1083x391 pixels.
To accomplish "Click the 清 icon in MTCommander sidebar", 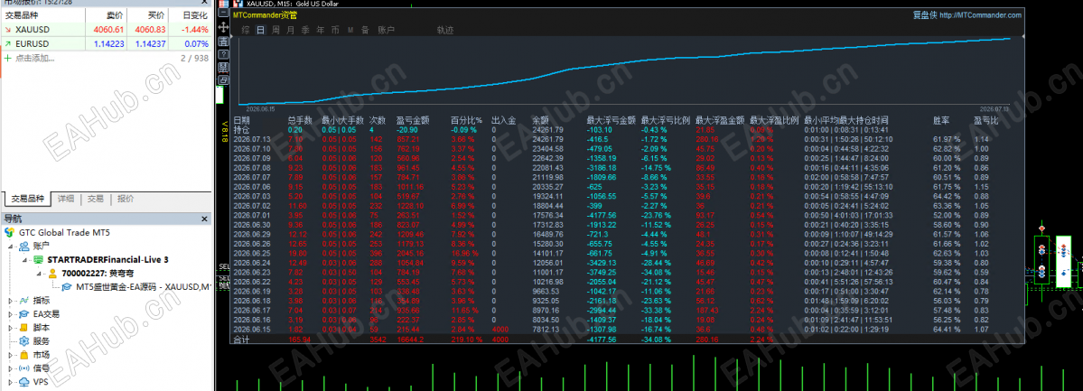I will tap(223, 41).
